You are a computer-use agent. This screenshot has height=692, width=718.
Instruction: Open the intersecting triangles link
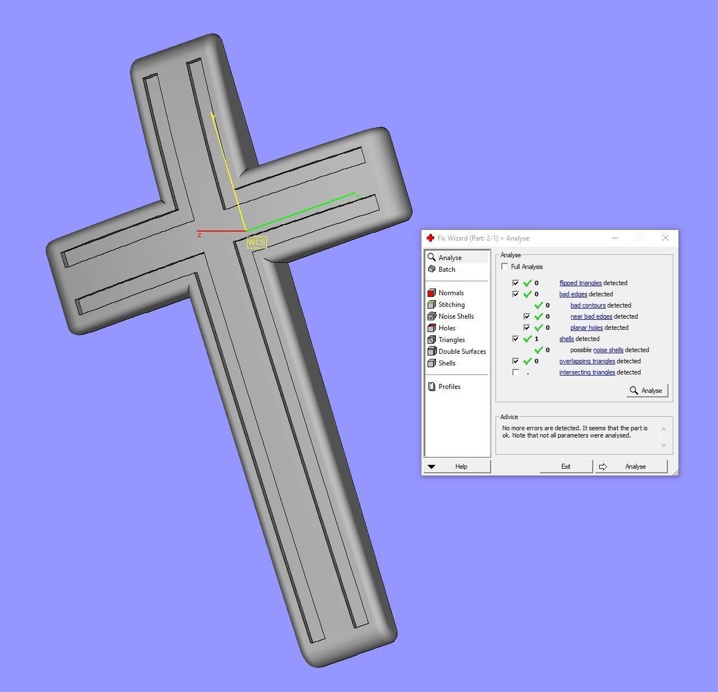(x=587, y=372)
